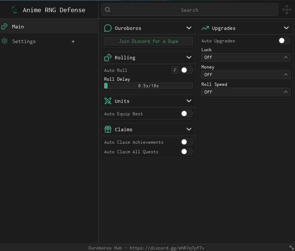
Task: Click the Roll Delay label
Action: click(117, 79)
